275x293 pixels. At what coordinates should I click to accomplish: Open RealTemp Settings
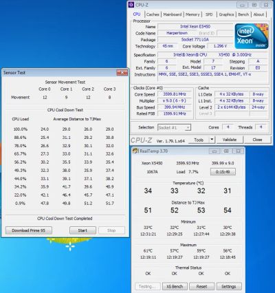coord(228,286)
